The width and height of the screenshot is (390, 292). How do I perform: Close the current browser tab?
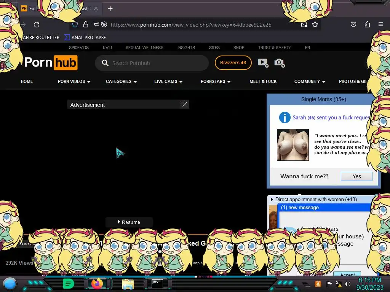96,8
